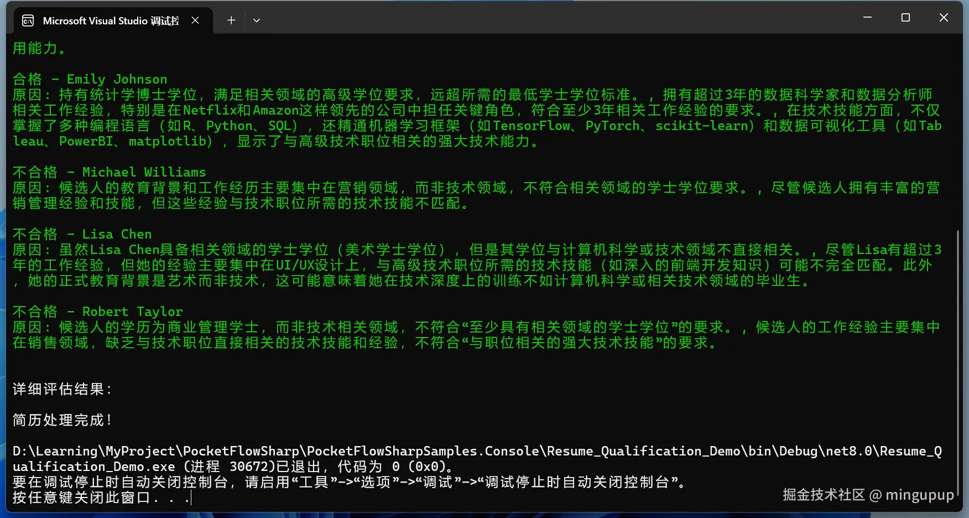This screenshot has width=969, height=518.
Task: Click the '详细评估结果:' text
Action: point(62,389)
